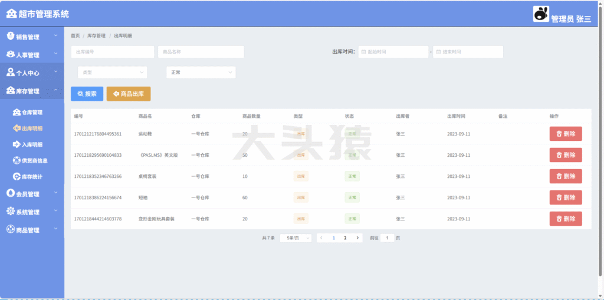Click the trash icon in 运动鞋 row
The image size is (604, 300).
tap(559, 134)
